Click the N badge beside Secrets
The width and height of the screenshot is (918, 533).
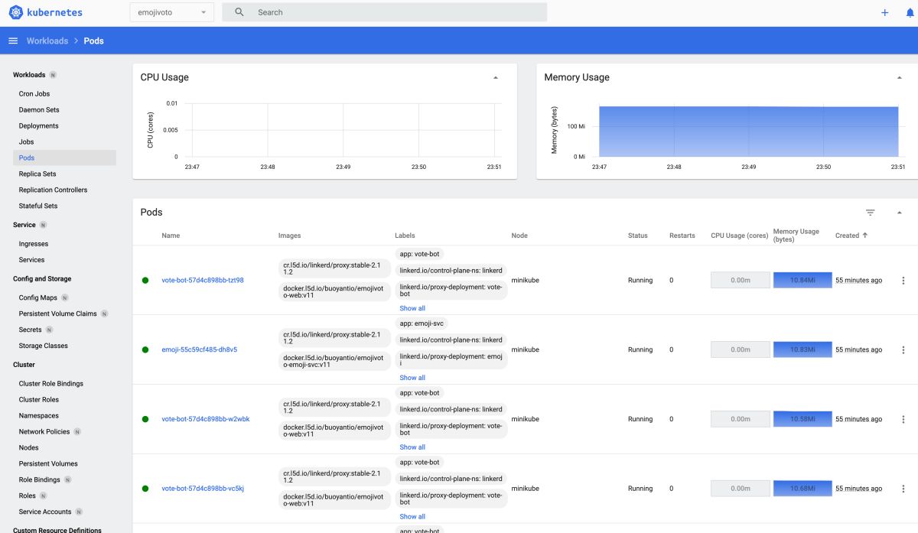point(50,330)
